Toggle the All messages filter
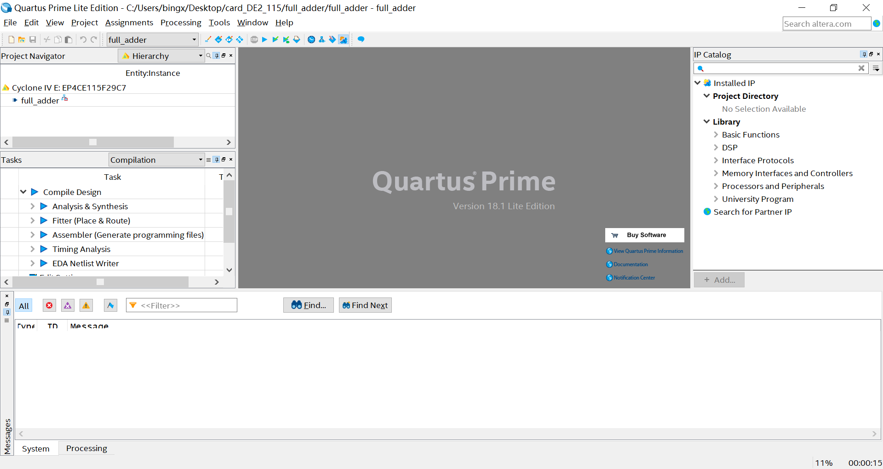Viewport: 883px width, 469px height. [24, 306]
